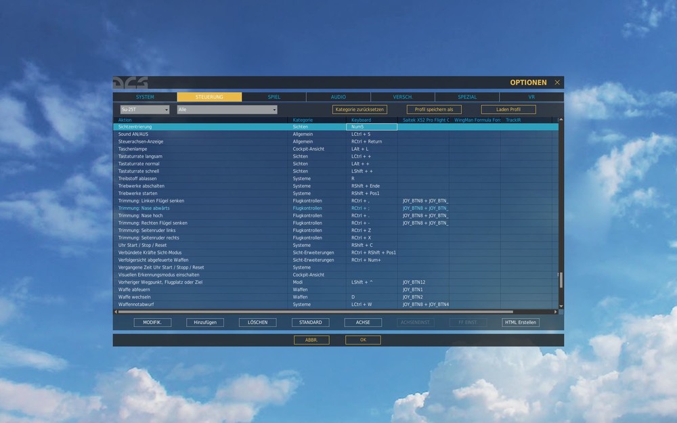
Task: Click the Keyboard column header
Action: [x=372, y=120]
